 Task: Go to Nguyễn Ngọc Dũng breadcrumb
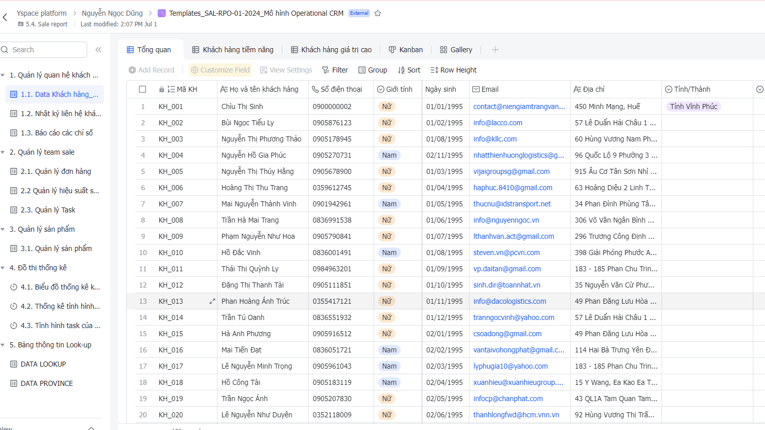point(112,13)
